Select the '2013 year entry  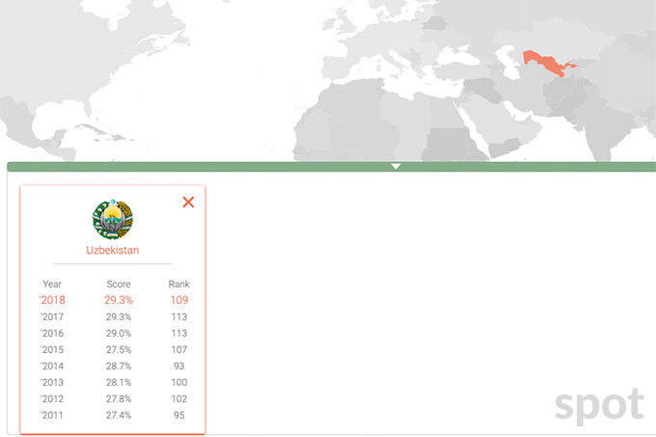pyautogui.click(x=52, y=382)
